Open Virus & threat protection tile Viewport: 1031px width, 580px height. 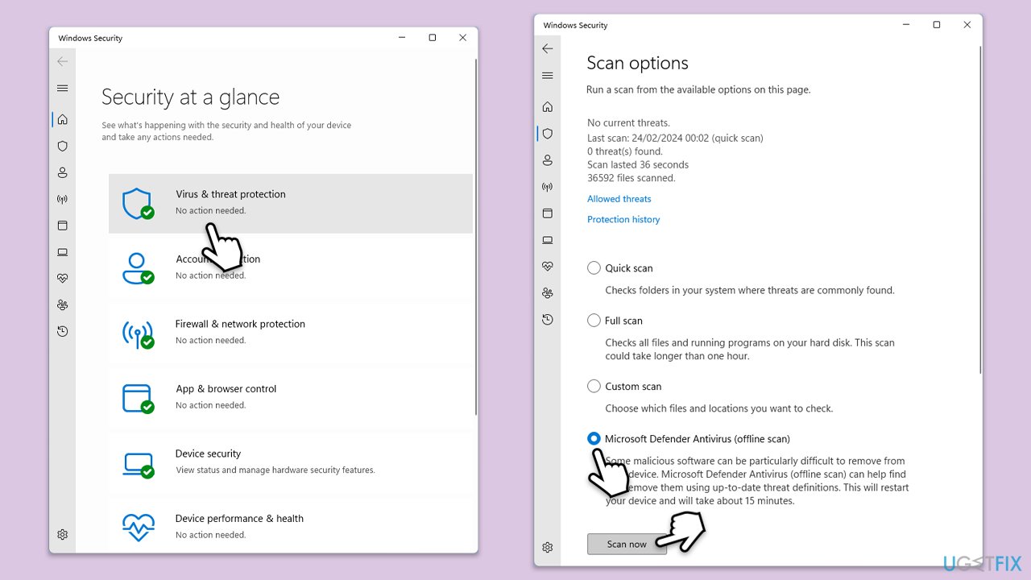point(290,203)
